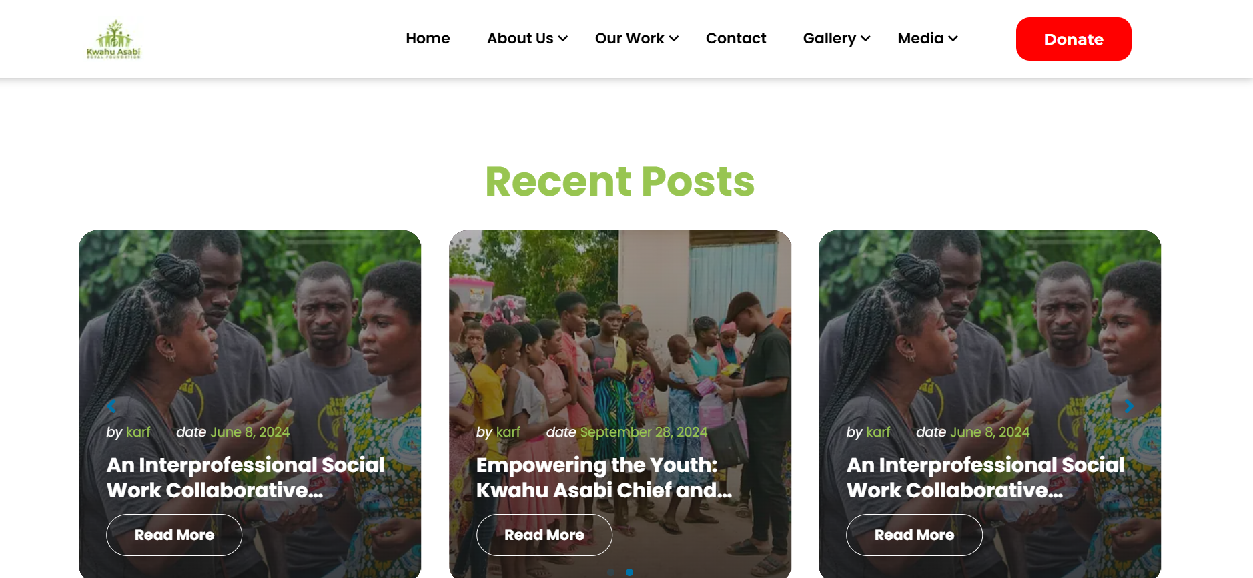Go to previous slide with left arrow
Image resolution: width=1253 pixels, height=578 pixels.
pos(111,406)
